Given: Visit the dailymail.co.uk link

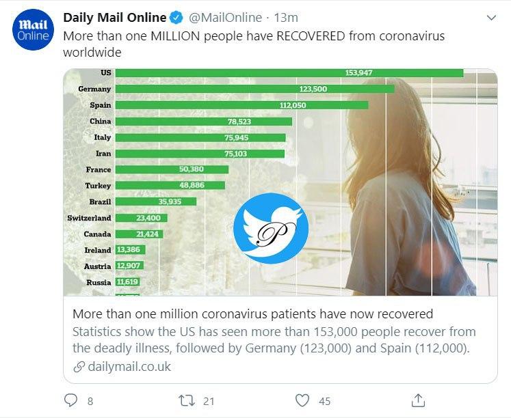Looking at the screenshot, I should click(129, 367).
